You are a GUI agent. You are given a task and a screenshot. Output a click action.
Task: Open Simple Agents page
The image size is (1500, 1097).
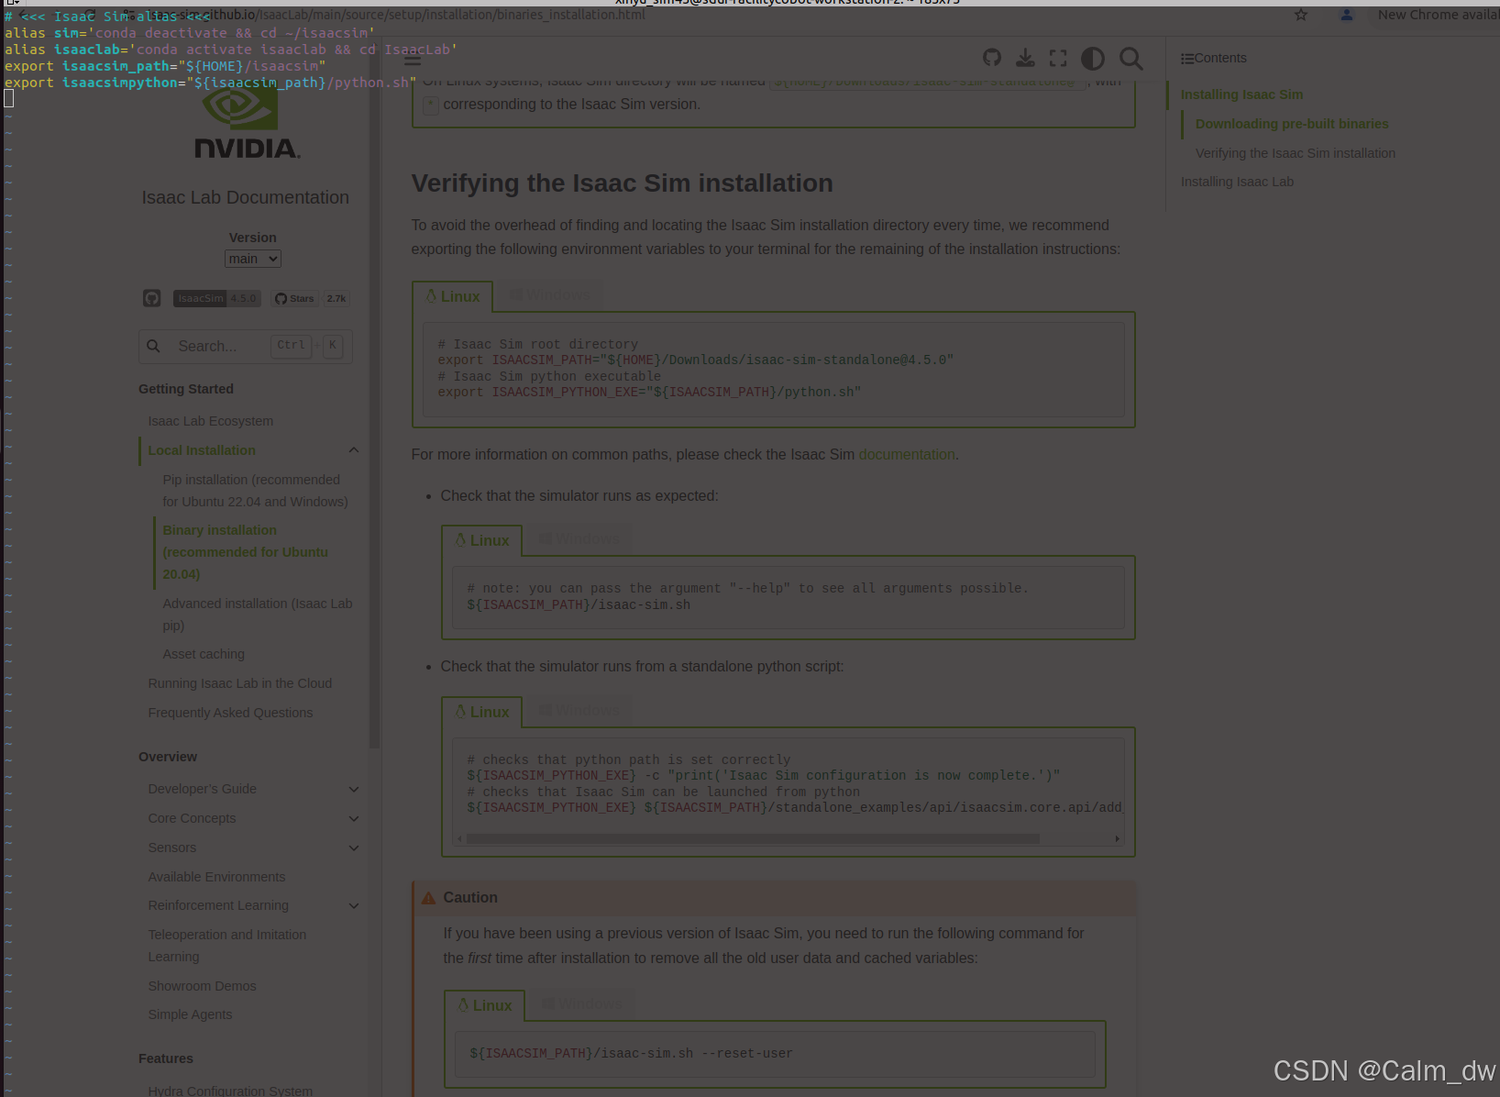coord(190,1014)
